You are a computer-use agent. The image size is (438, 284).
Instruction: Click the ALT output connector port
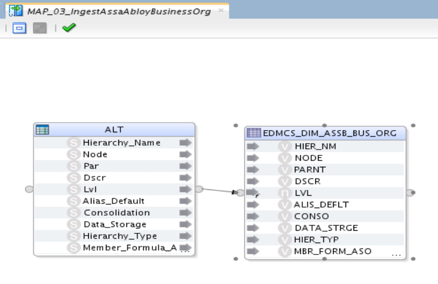199,189
